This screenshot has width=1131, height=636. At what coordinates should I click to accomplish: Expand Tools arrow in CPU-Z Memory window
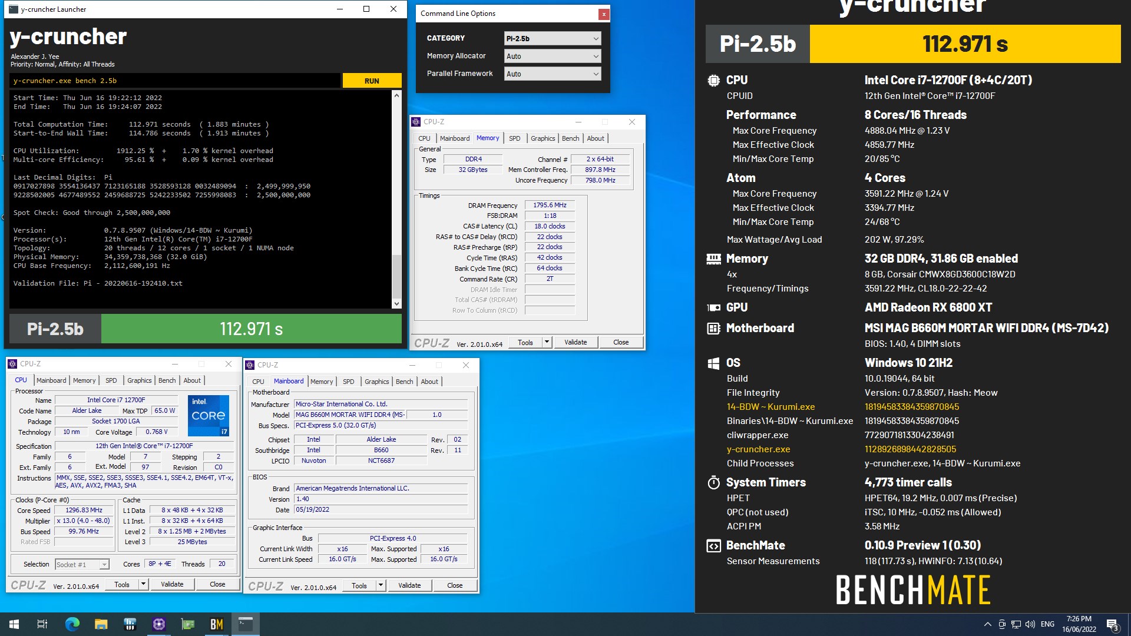pos(547,342)
